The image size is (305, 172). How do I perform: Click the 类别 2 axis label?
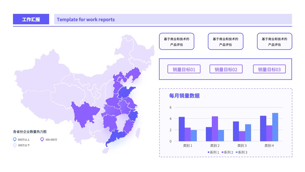point(215,145)
